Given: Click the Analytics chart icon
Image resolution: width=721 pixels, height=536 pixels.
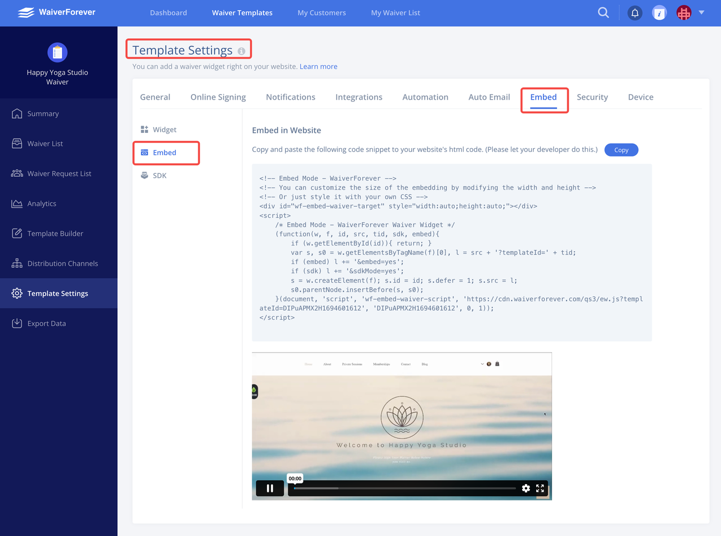Looking at the screenshot, I should tap(17, 203).
